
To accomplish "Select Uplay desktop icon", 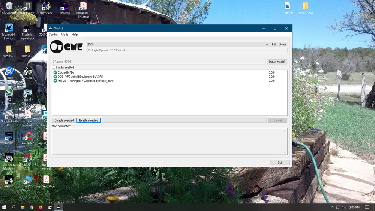I will click(9, 73).
